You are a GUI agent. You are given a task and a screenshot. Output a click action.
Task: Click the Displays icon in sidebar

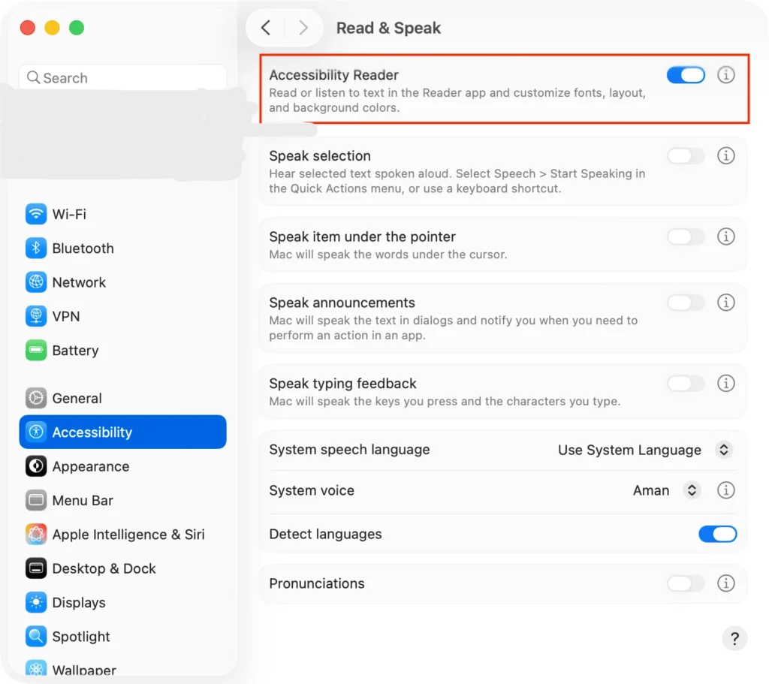point(36,603)
